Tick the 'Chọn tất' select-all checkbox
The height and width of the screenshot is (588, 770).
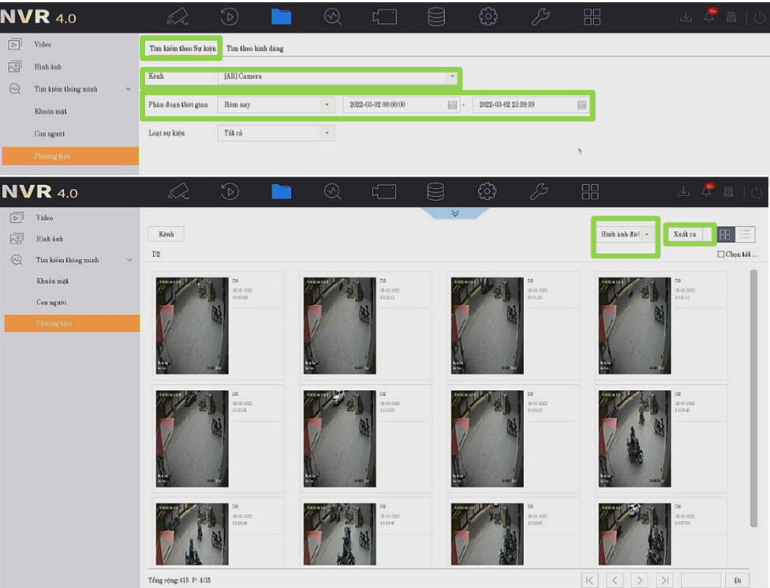tap(721, 255)
